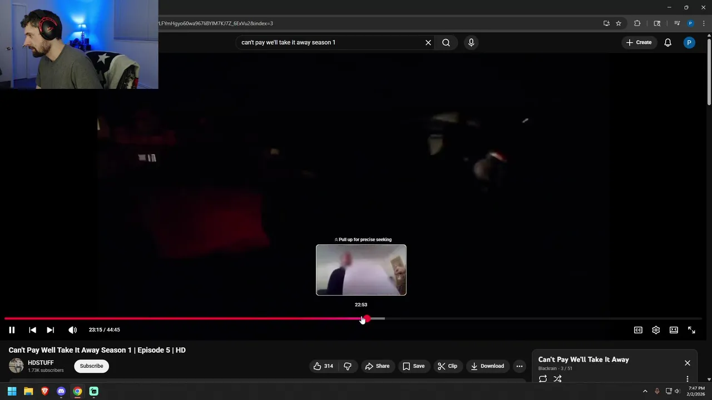Screen dimensions: 712x400
Task: Show hidden system tray icons
Action: click(x=645, y=391)
